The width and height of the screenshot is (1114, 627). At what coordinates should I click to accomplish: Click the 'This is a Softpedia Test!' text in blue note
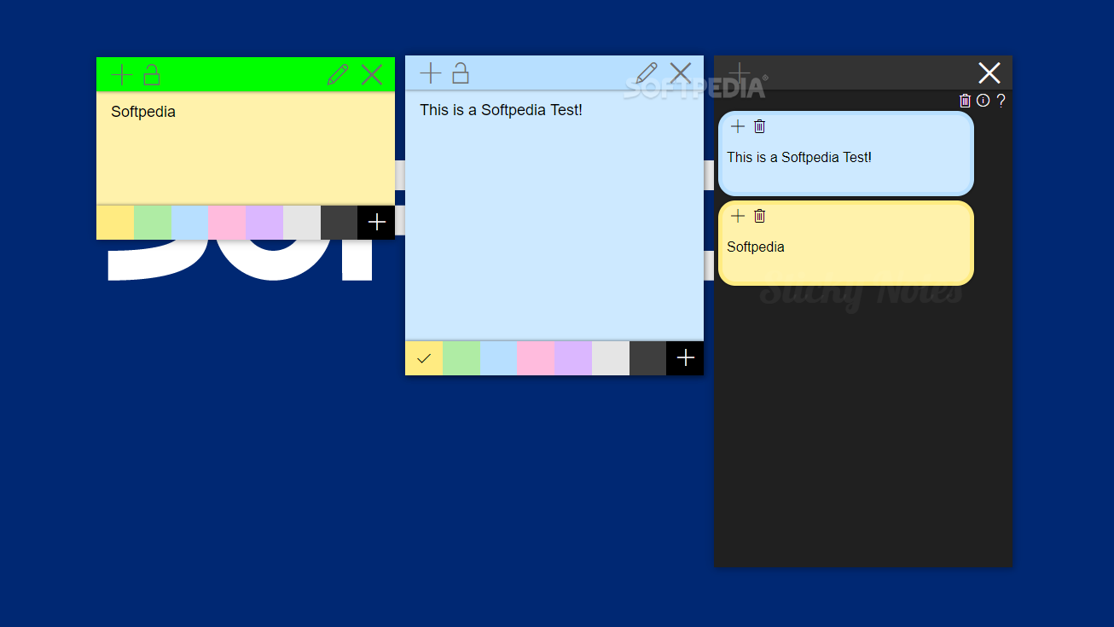pyautogui.click(x=501, y=110)
